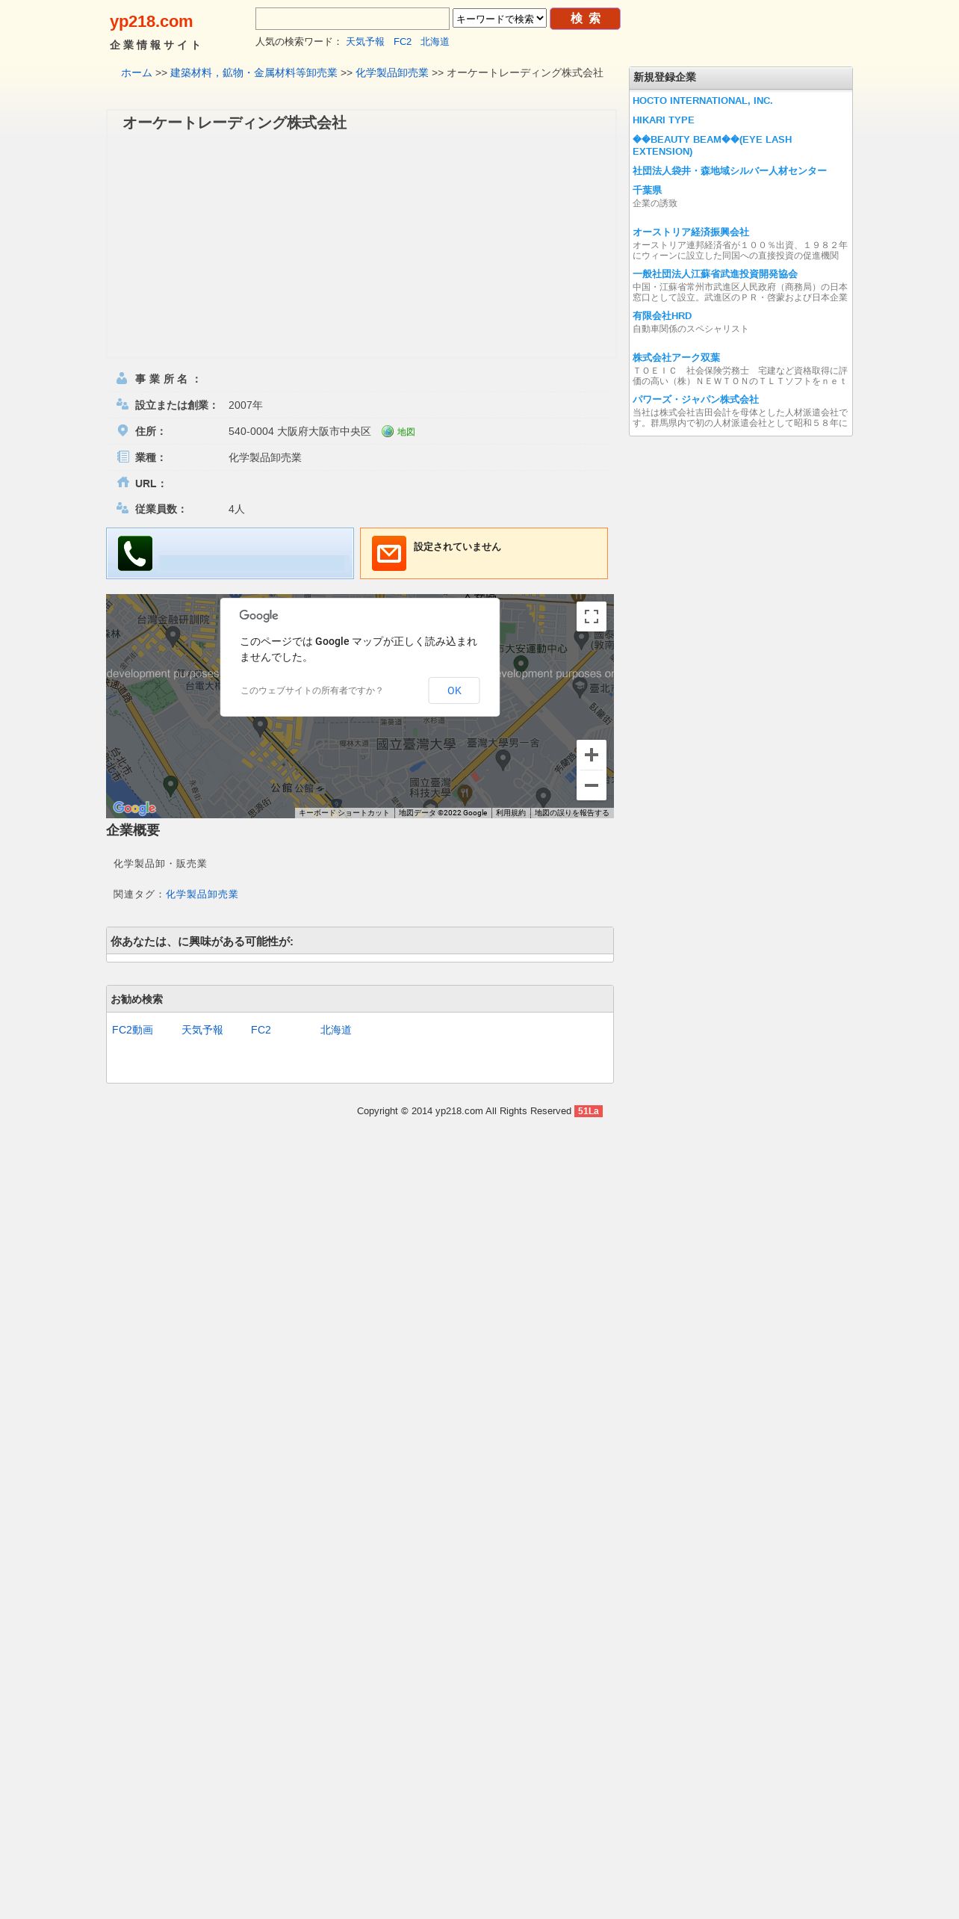Open 有限会社HRD company link

[662, 316]
